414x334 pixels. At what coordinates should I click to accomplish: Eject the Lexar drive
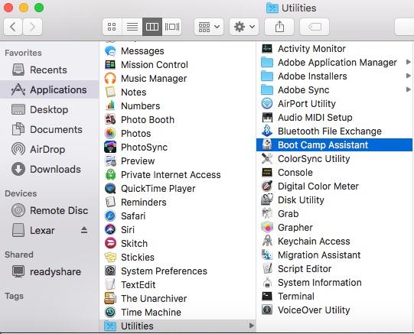point(84,230)
